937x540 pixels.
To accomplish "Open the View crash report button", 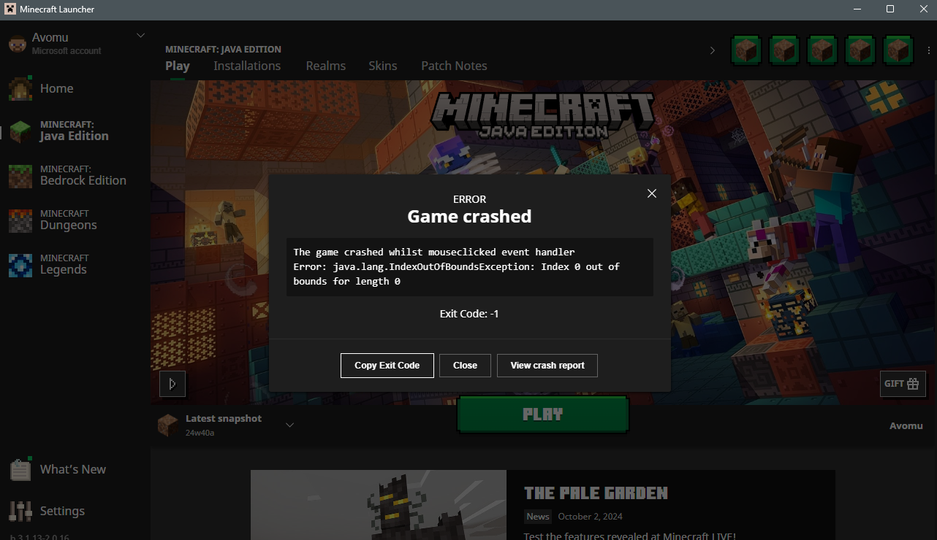I will point(547,366).
